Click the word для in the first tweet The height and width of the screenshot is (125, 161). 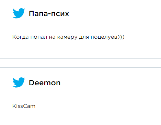click(84, 37)
